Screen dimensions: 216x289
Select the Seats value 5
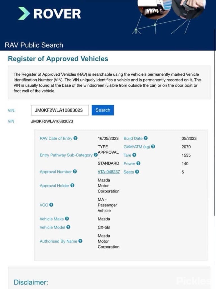(x=183, y=172)
